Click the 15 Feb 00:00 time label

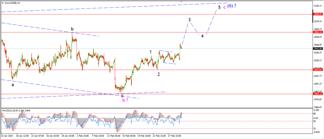pos(129,136)
